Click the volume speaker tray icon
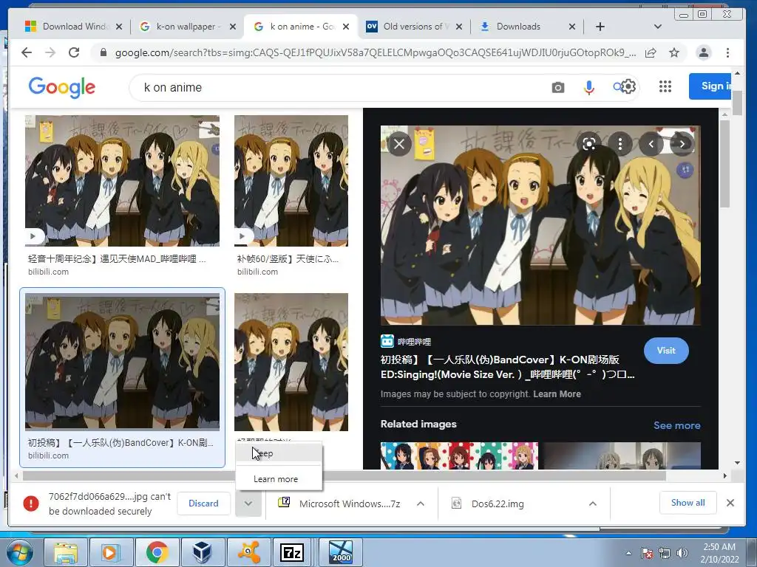The image size is (757, 567). (x=682, y=553)
